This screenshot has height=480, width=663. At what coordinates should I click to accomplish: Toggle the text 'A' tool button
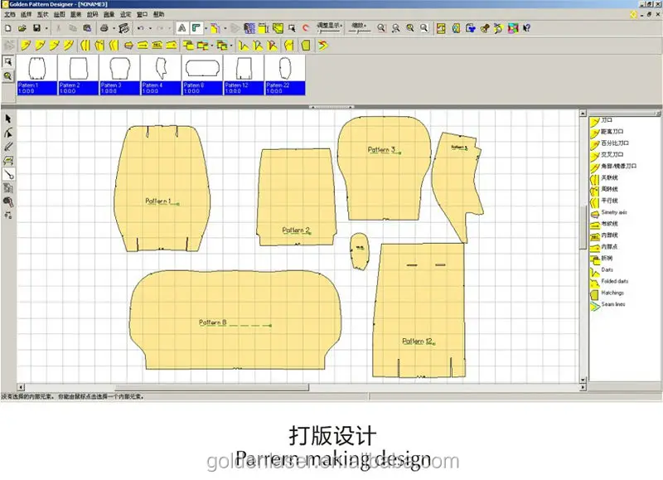pyautogui.click(x=181, y=28)
